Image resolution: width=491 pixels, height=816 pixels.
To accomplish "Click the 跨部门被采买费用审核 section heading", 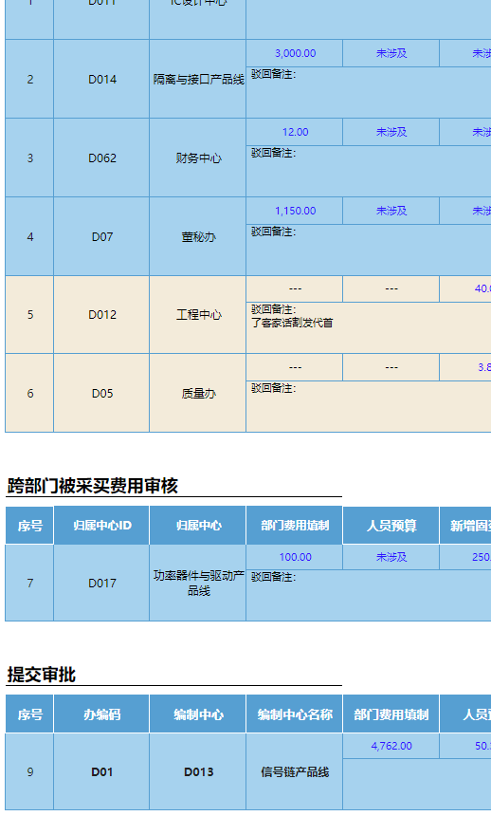I will [93, 486].
